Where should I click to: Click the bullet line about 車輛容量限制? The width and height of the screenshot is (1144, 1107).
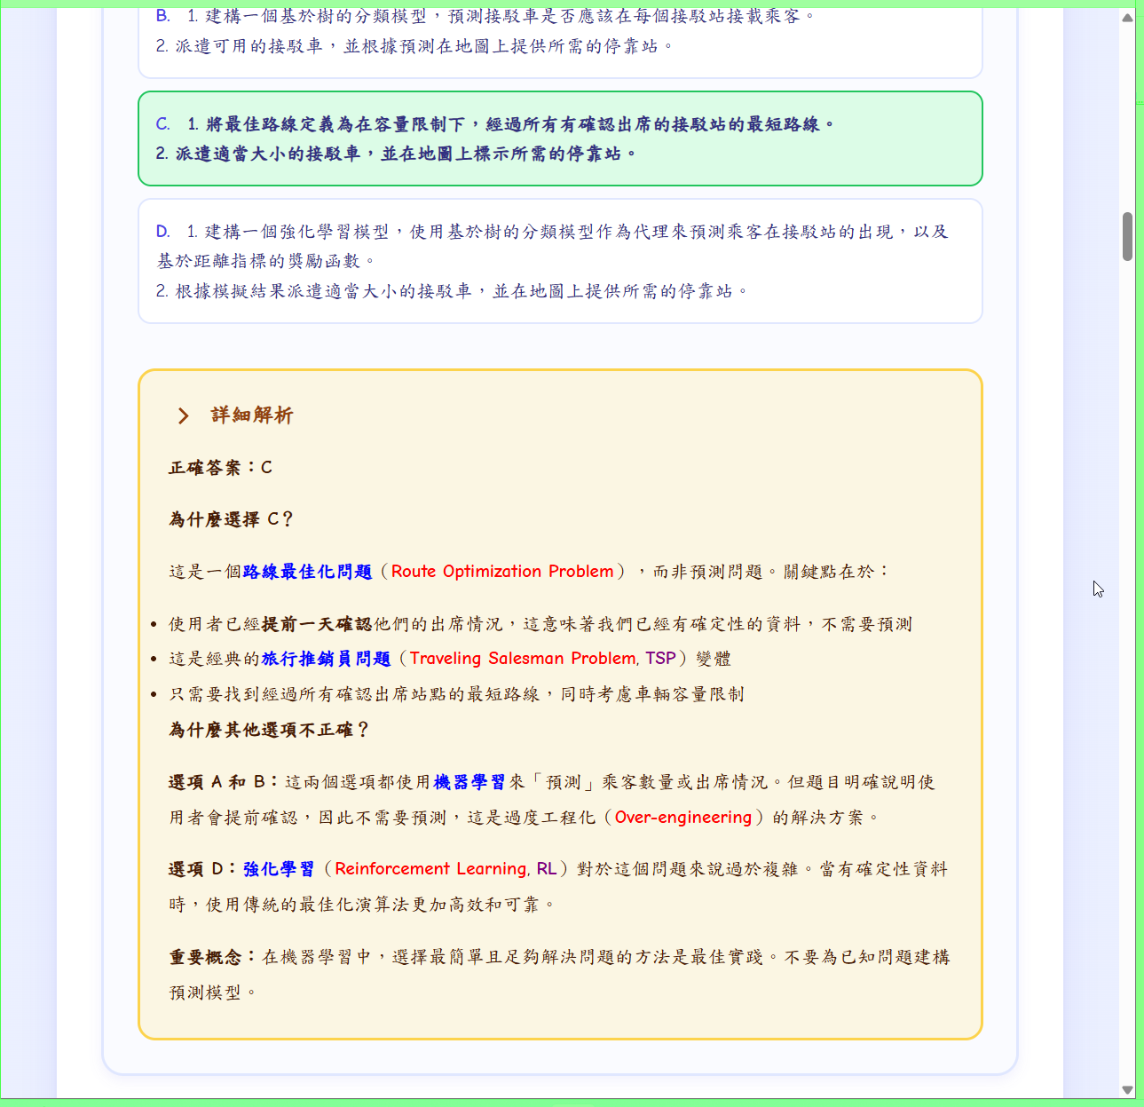456,694
